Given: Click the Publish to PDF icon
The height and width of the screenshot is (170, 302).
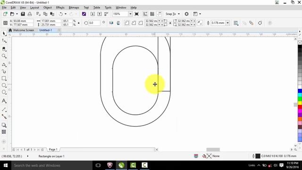Looking at the screenshot, I should tap(106, 14).
